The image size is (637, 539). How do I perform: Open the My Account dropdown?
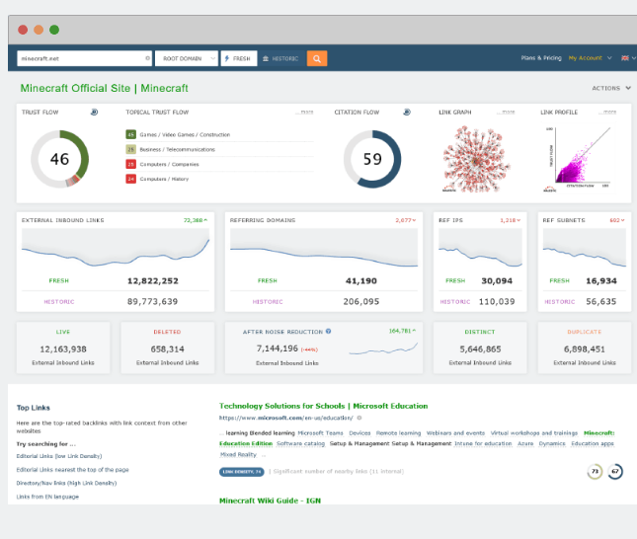pyautogui.click(x=590, y=58)
